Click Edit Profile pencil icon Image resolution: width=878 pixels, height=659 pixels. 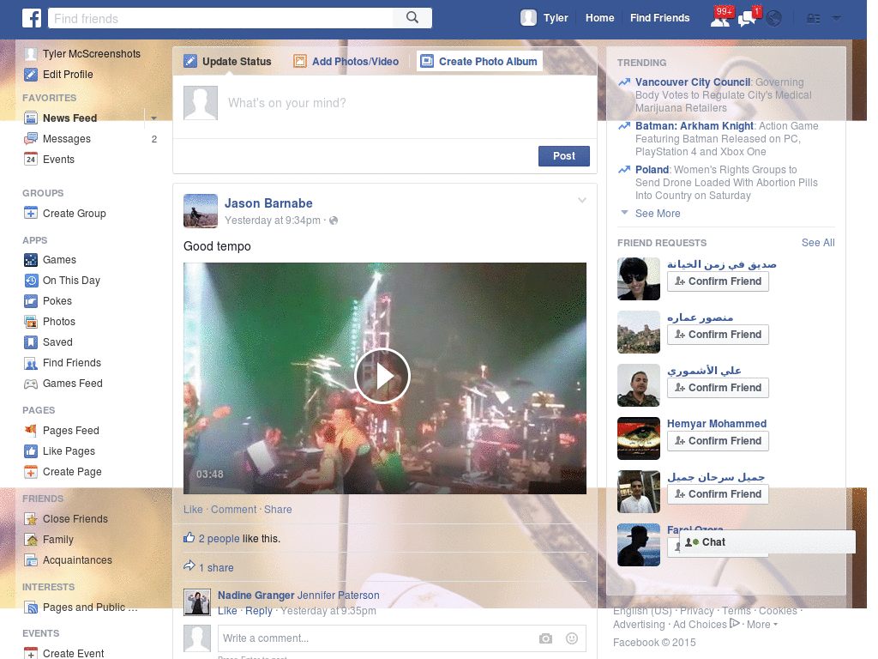(31, 75)
